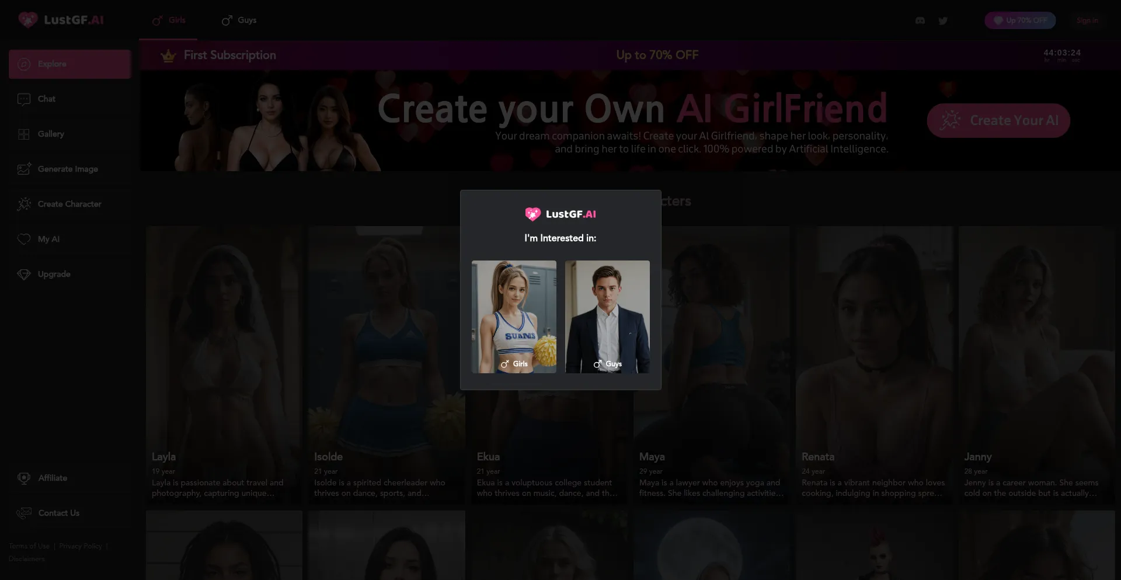Click the Create Character sparkle icon

tap(24, 204)
